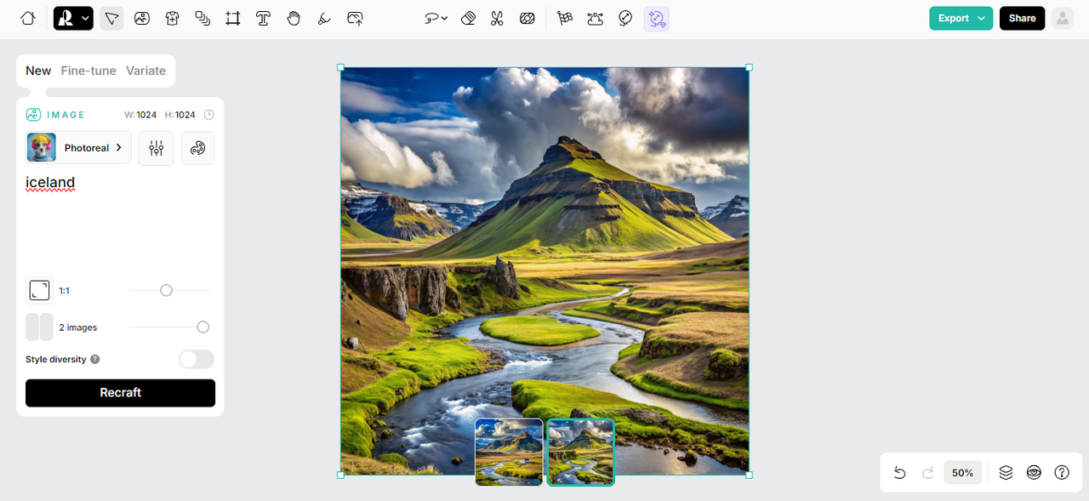
Task: Select the brush drawing tool
Action: click(324, 18)
